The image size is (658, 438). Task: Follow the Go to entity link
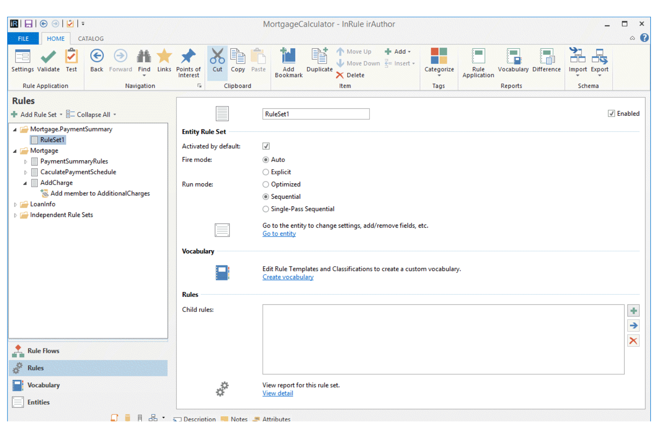click(x=279, y=233)
